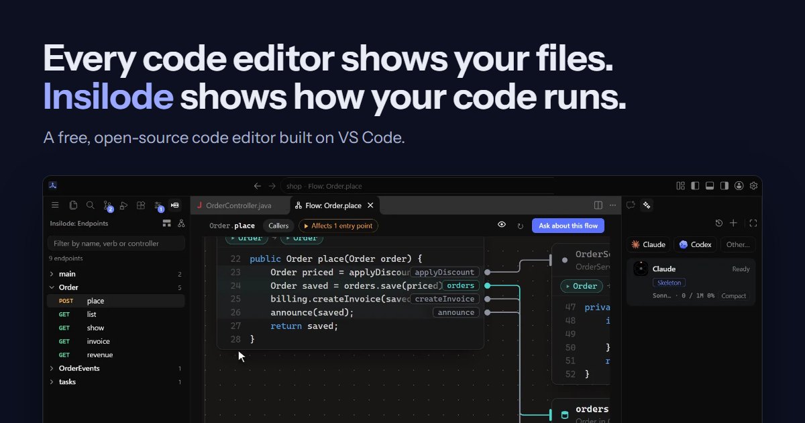This screenshot has height=423, width=805.
Task: Open the Source Control view with badge 2
Action: coord(107,205)
